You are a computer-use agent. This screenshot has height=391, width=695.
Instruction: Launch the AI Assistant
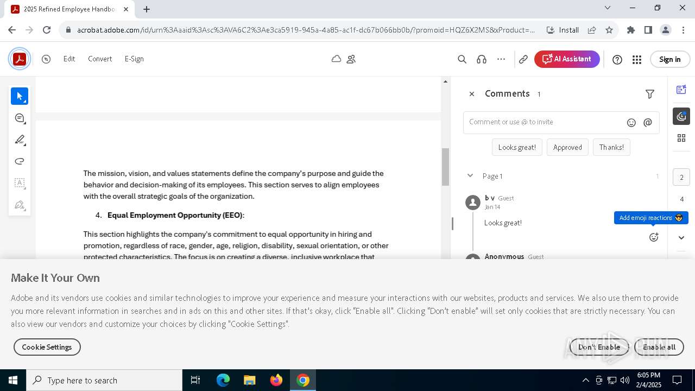click(x=567, y=59)
